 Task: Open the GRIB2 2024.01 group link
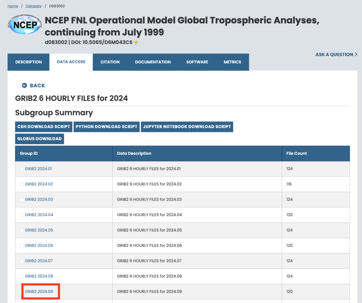[38, 169]
